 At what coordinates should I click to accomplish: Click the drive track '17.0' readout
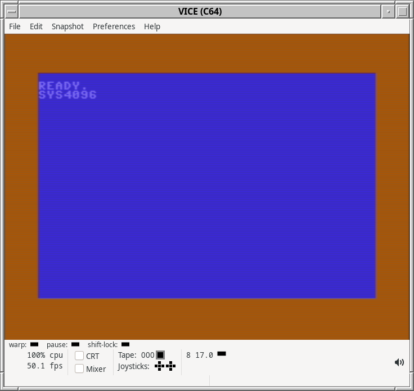pos(204,356)
